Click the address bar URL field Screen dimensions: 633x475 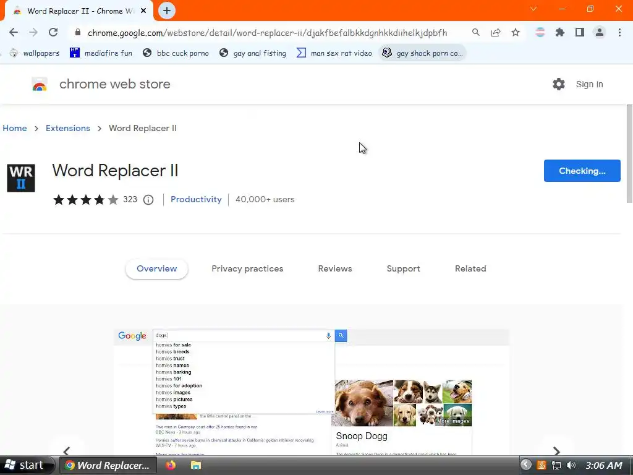(267, 33)
